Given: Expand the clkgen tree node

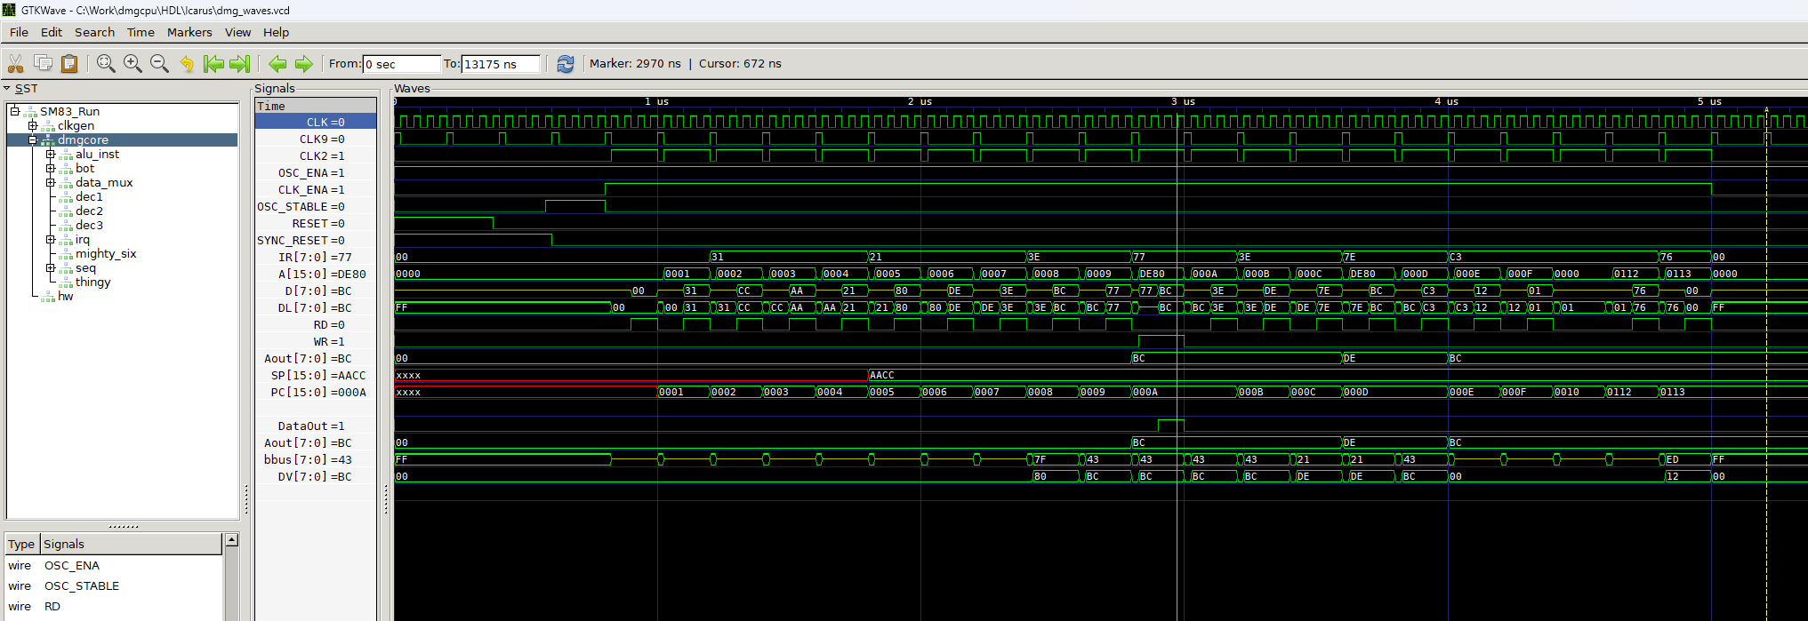Looking at the screenshot, I should click(33, 125).
